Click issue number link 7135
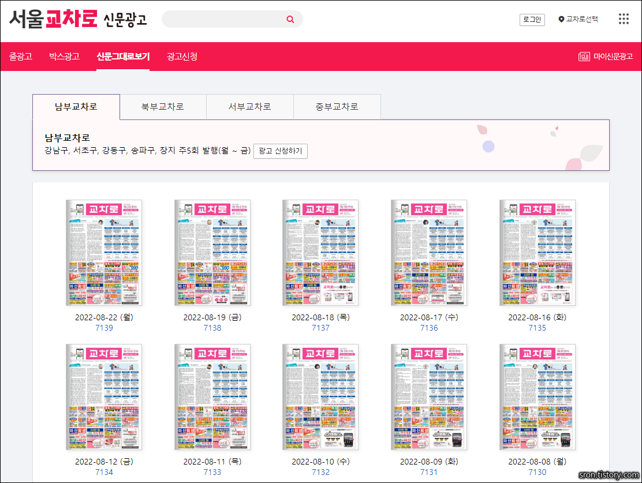The image size is (642, 483). (x=538, y=328)
